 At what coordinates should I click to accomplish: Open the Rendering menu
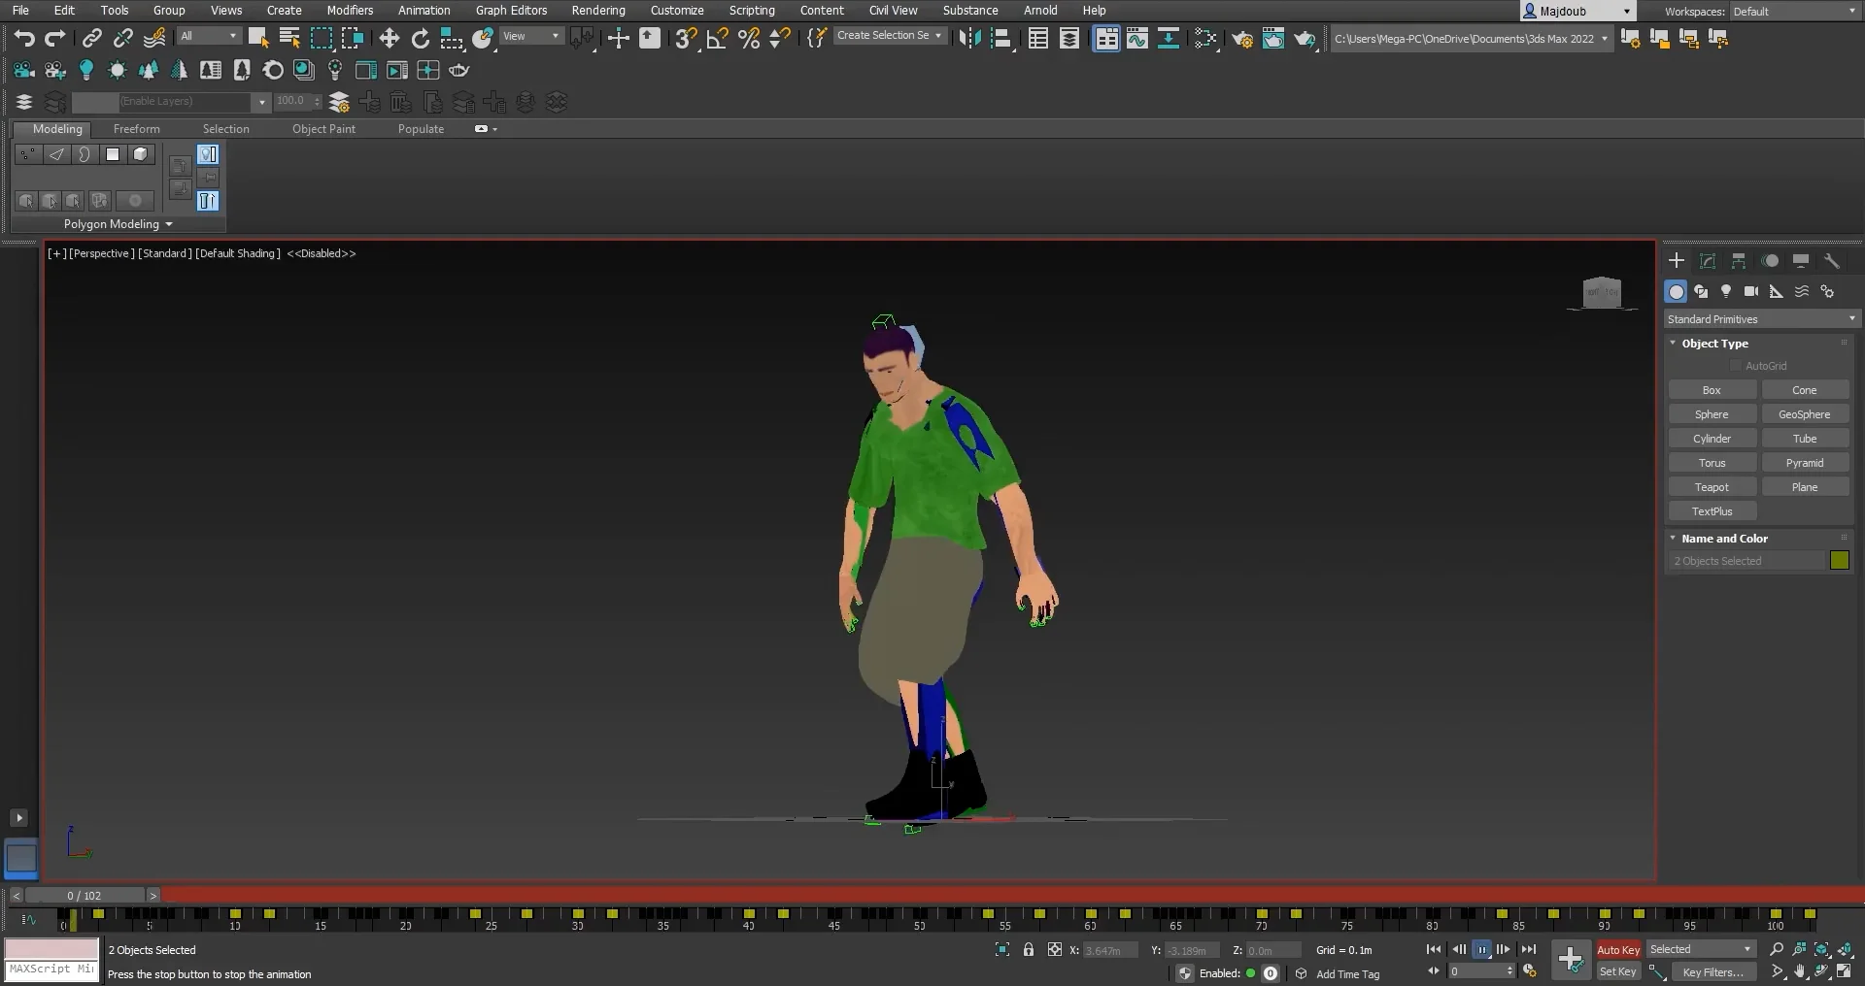pos(598,11)
